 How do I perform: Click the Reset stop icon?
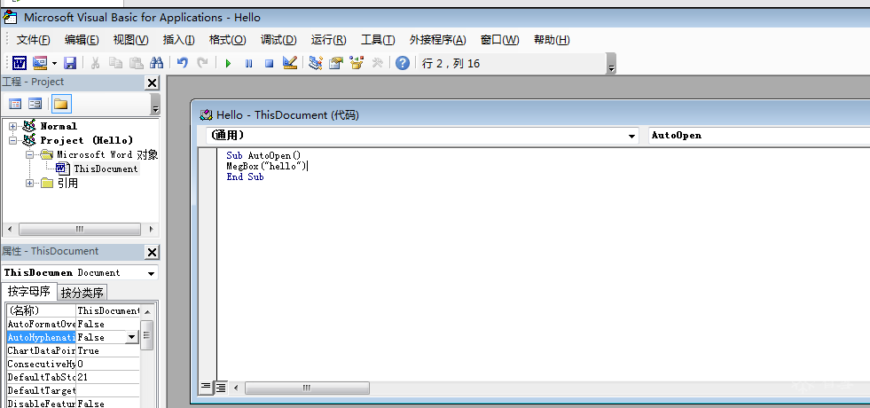269,63
